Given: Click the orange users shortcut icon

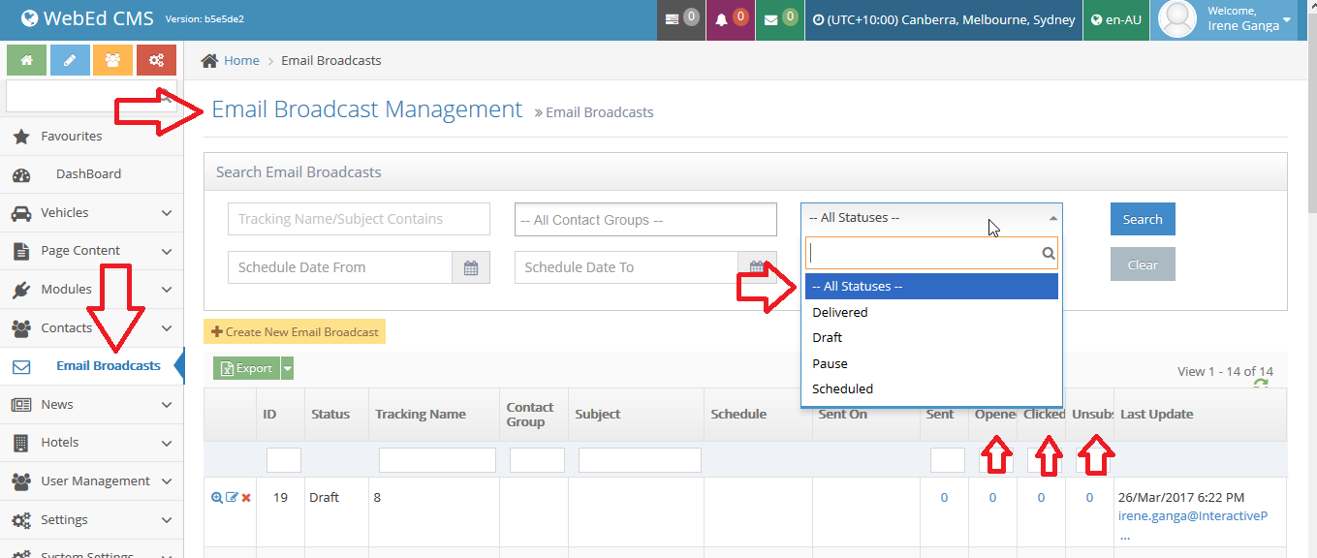Looking at the screenshot, I should pyautogui.click(x=112, y=60).
